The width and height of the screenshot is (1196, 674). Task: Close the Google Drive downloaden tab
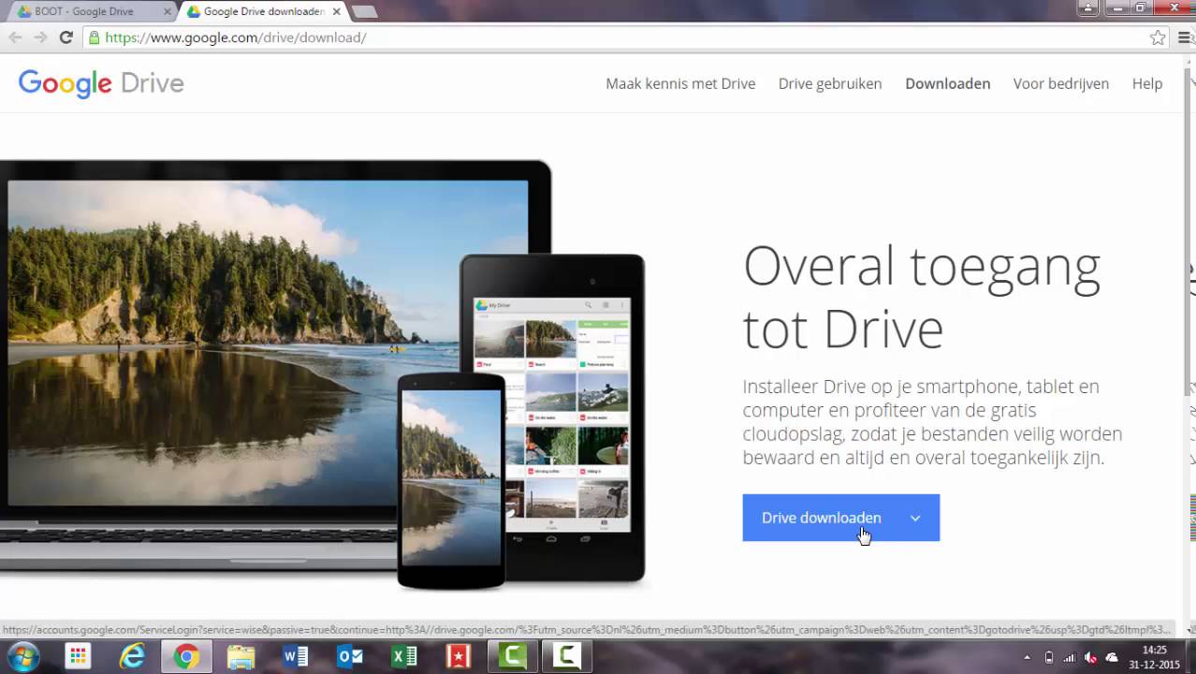336,12
